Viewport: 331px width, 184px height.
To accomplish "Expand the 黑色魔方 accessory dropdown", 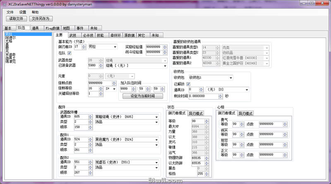I will [x=157, y=139].
